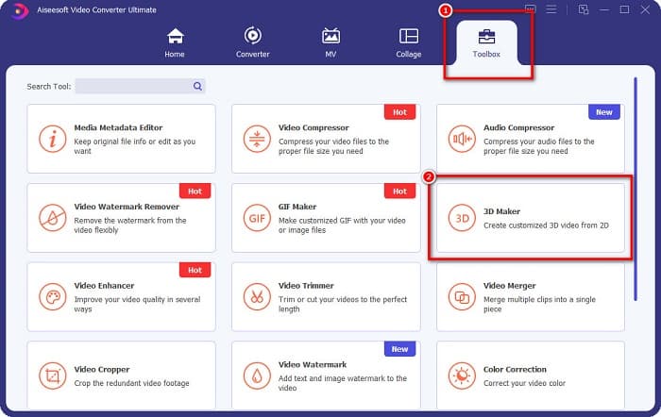Click the Hot badge on Video Enhancer

coord(195,270)
